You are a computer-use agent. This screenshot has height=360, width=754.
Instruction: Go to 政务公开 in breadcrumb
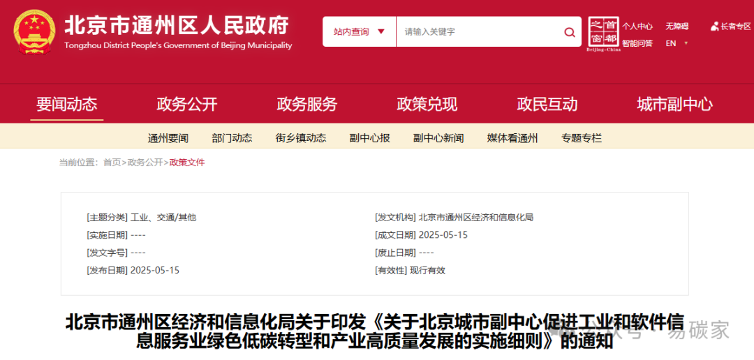[145, 163]
